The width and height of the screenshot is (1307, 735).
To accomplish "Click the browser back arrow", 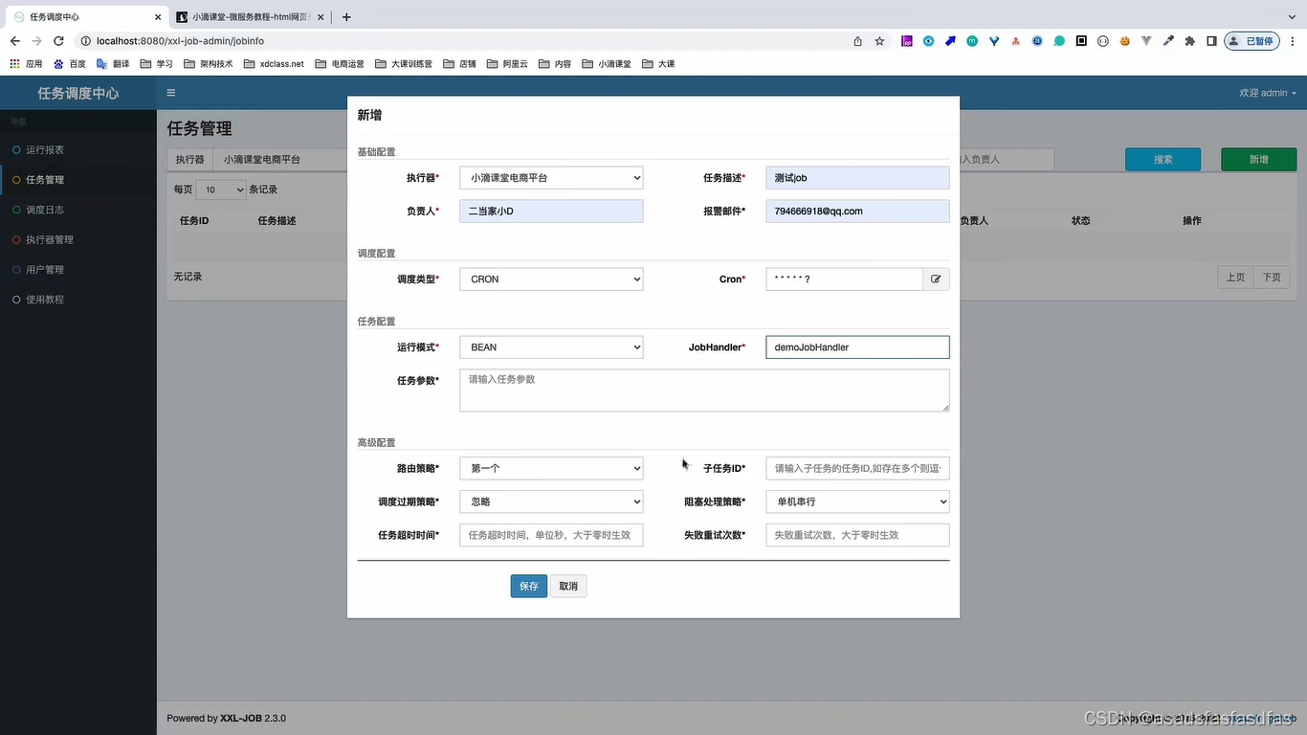I will tap(14, 41).
